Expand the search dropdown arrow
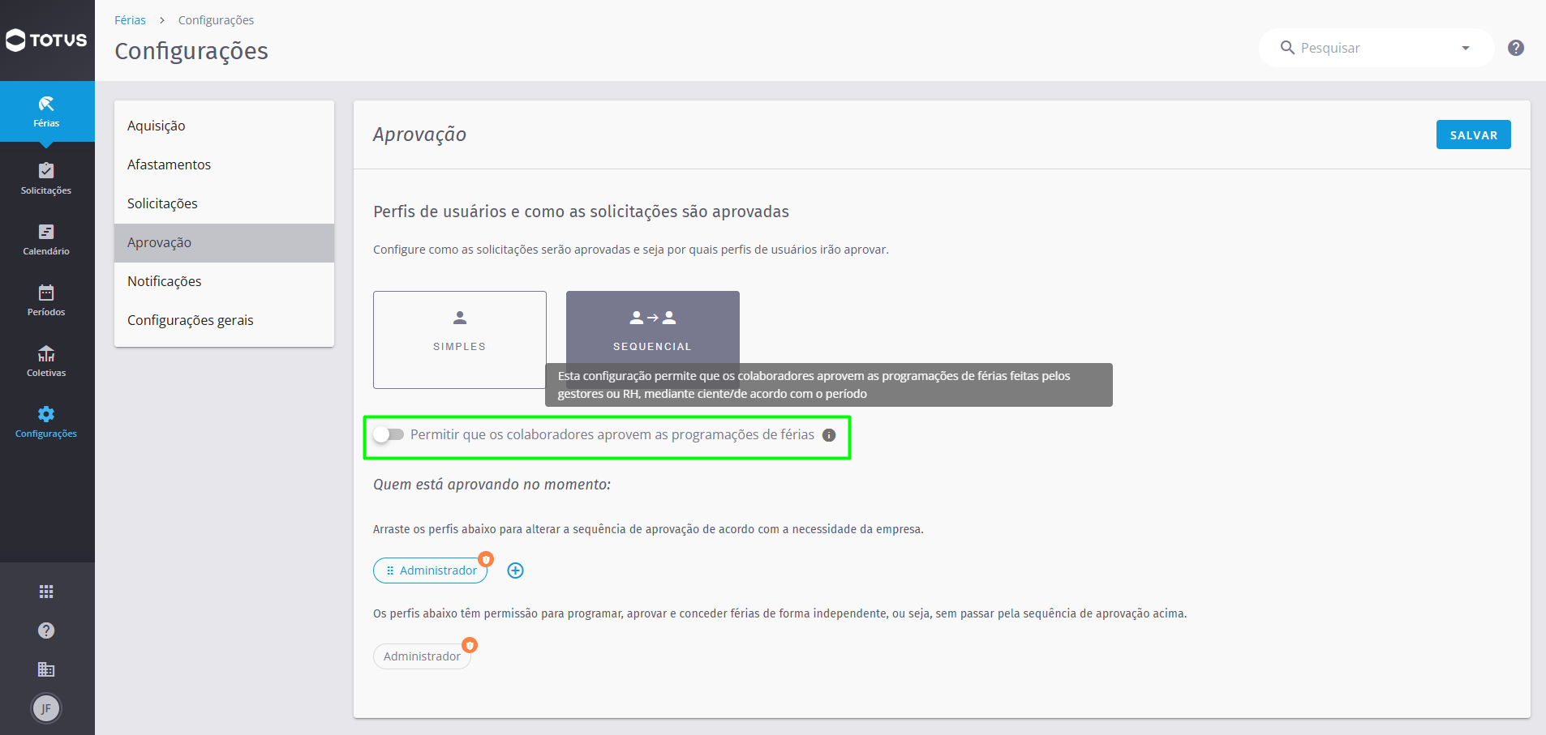 (x=1466, y=48)
